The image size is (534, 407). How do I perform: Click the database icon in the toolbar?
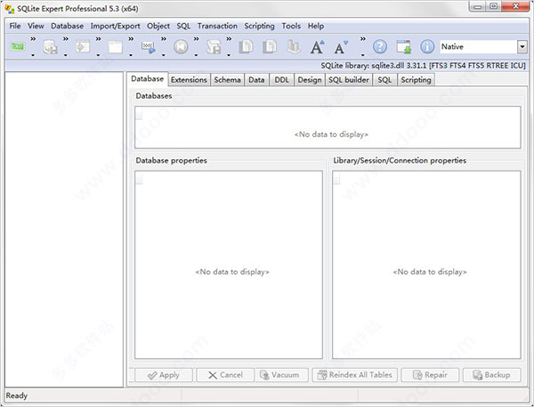pos(50,46)
